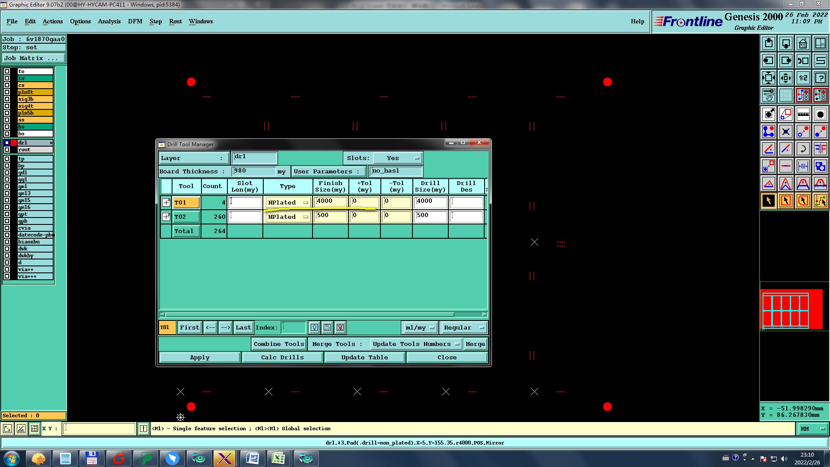The height and width of the screenshot is (467, 830).
Task: Click the red color swatch for drl
Action: [x=14, y=143]
